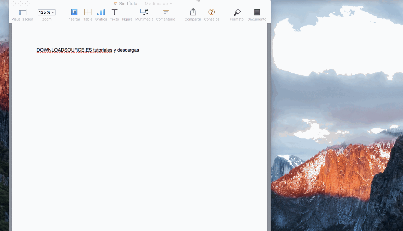The height and width of the screenshot is (231, 403).
Task: Insert a table with Tabla icon
Action: 88,12
